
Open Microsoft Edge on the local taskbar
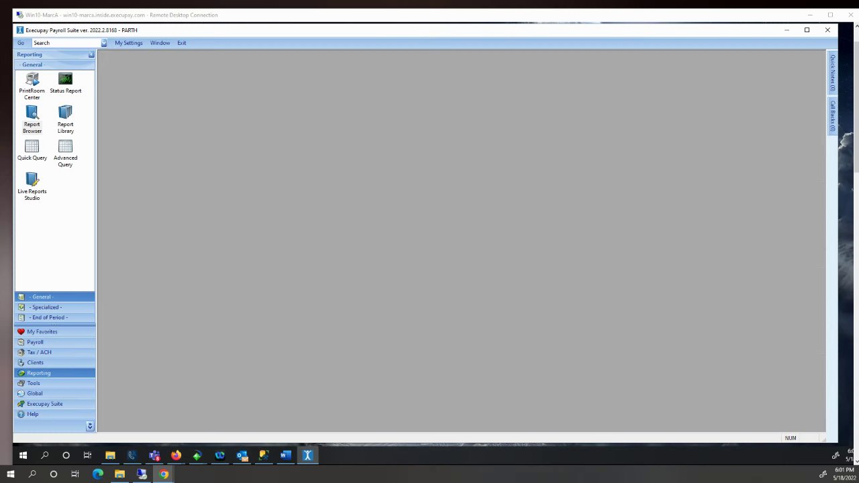point(98,474)
